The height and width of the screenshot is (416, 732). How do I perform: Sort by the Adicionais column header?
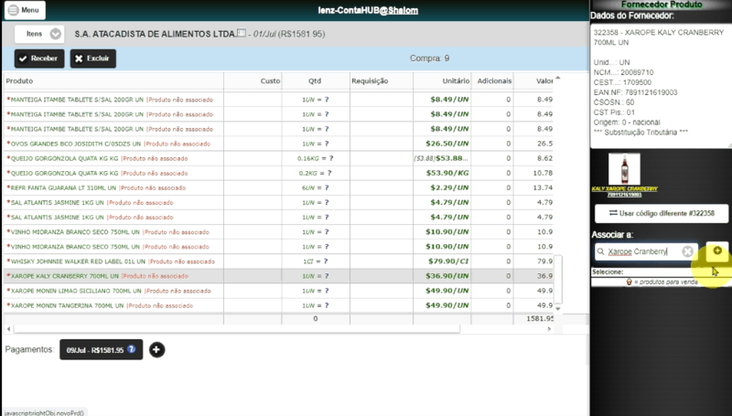(492, 80)
